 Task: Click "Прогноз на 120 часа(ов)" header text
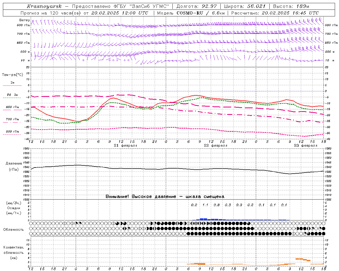[x=51, y=13]
